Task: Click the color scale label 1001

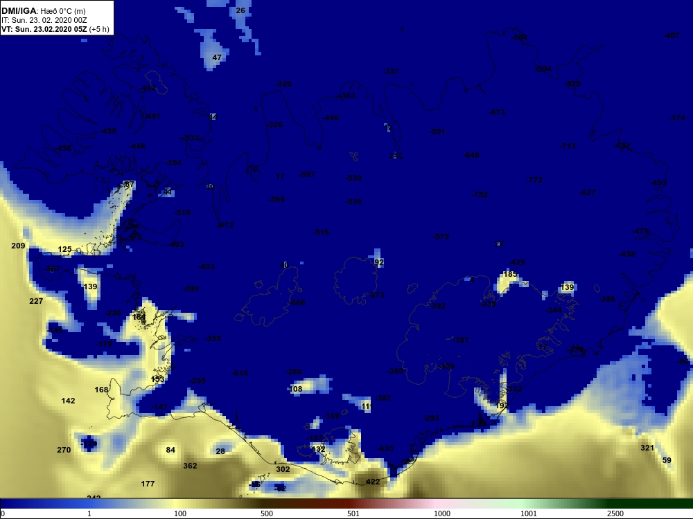Action: 529,513
